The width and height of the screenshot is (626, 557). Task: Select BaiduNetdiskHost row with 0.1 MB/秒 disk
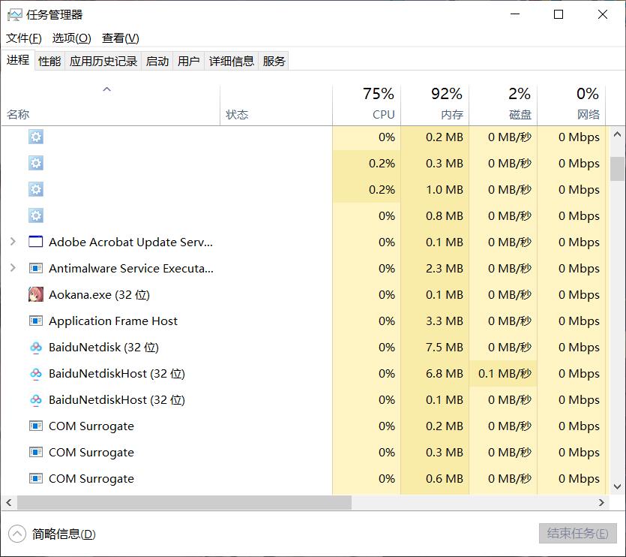304,374
